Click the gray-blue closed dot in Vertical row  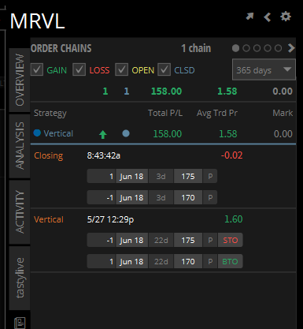pyautogui.click(x=126, y=133)
